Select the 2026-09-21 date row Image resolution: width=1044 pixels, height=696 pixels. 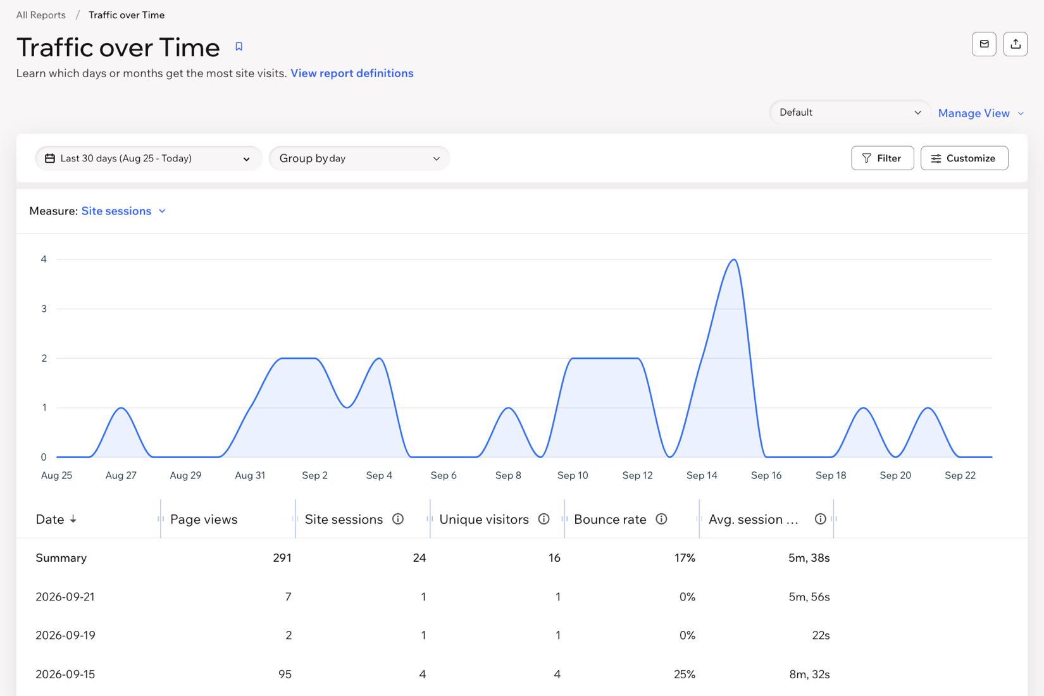point(522,597)
